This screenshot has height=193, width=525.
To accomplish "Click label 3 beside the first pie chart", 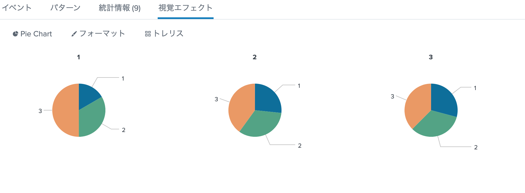I will pos(41,111).
